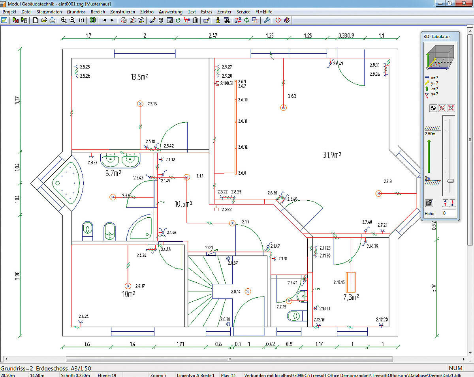The height and width of the screenshot is (377, 474).
Task: Click the 3D-Tabulator height slider handle
Action: pos(450,181)
